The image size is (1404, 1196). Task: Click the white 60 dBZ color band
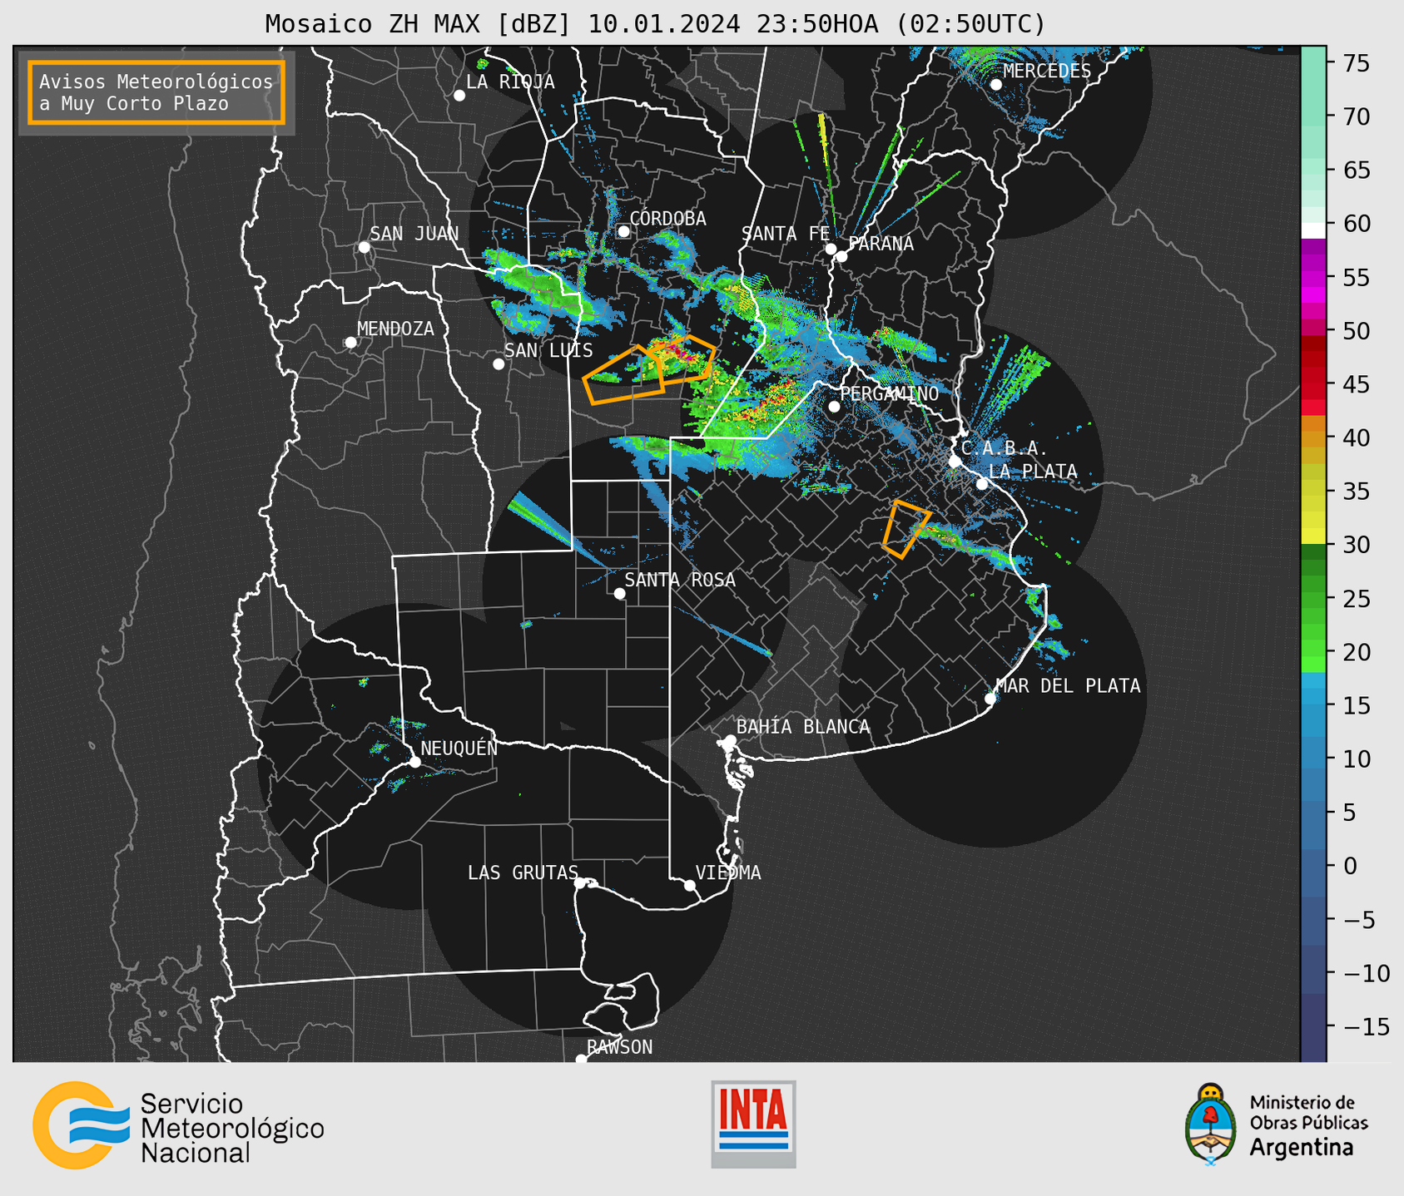point(1313,230)
